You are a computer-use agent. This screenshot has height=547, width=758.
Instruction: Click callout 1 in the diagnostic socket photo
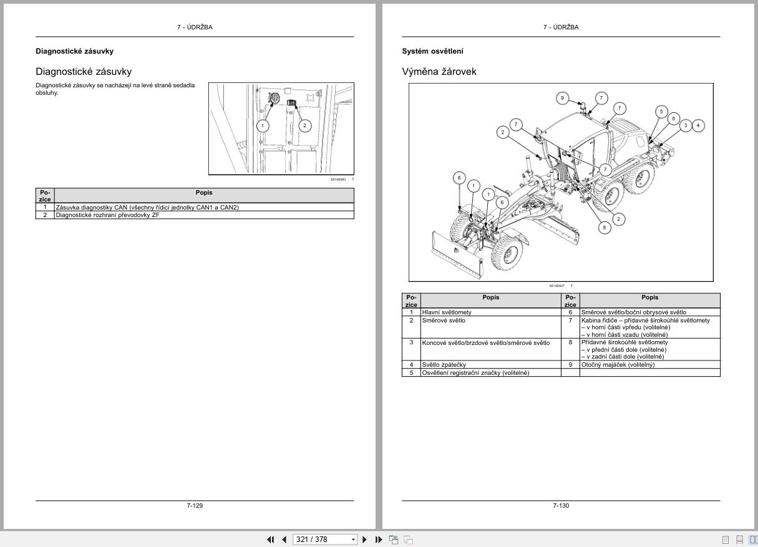(x=263, y=125)
